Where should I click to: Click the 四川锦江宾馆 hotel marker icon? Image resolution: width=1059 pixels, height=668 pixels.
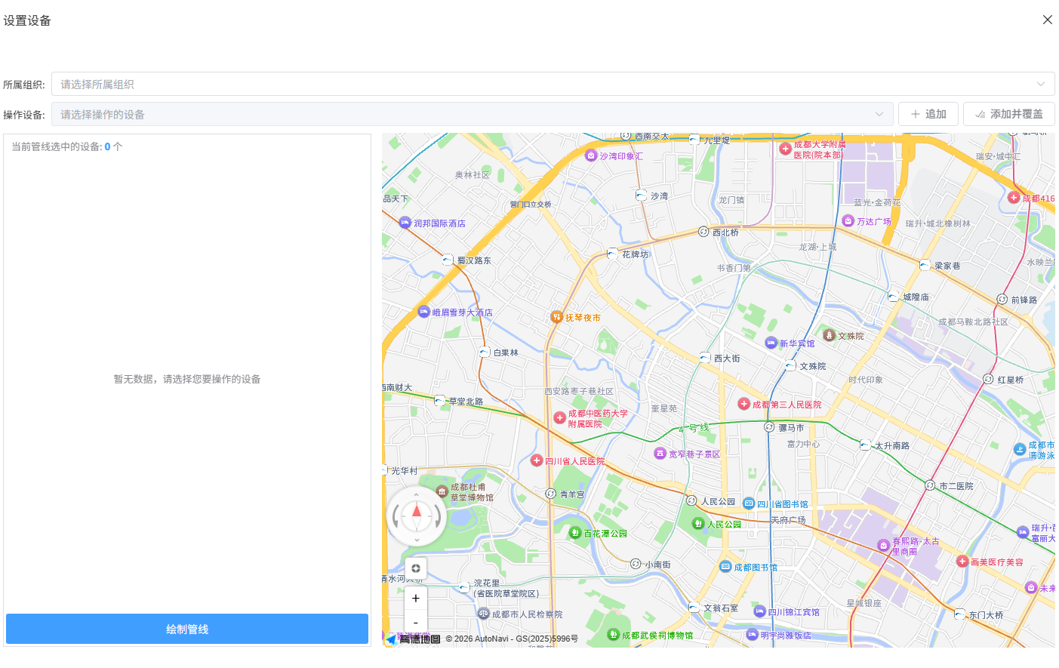tap(759, 611)
